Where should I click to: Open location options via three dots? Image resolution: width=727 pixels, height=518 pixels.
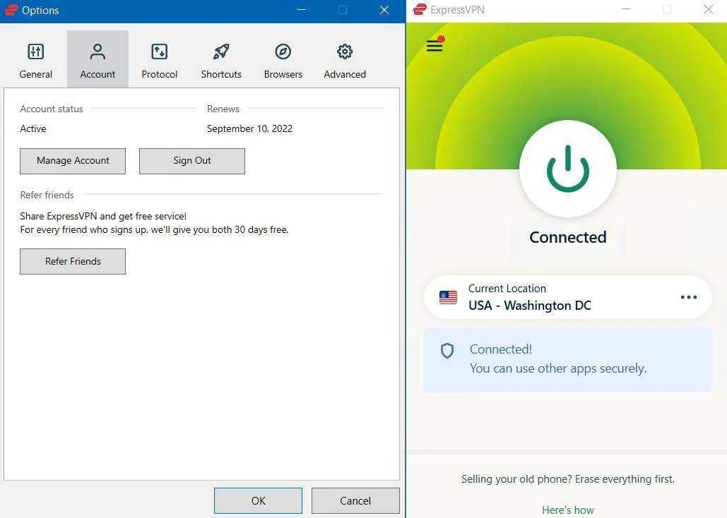tap(689, 297)
